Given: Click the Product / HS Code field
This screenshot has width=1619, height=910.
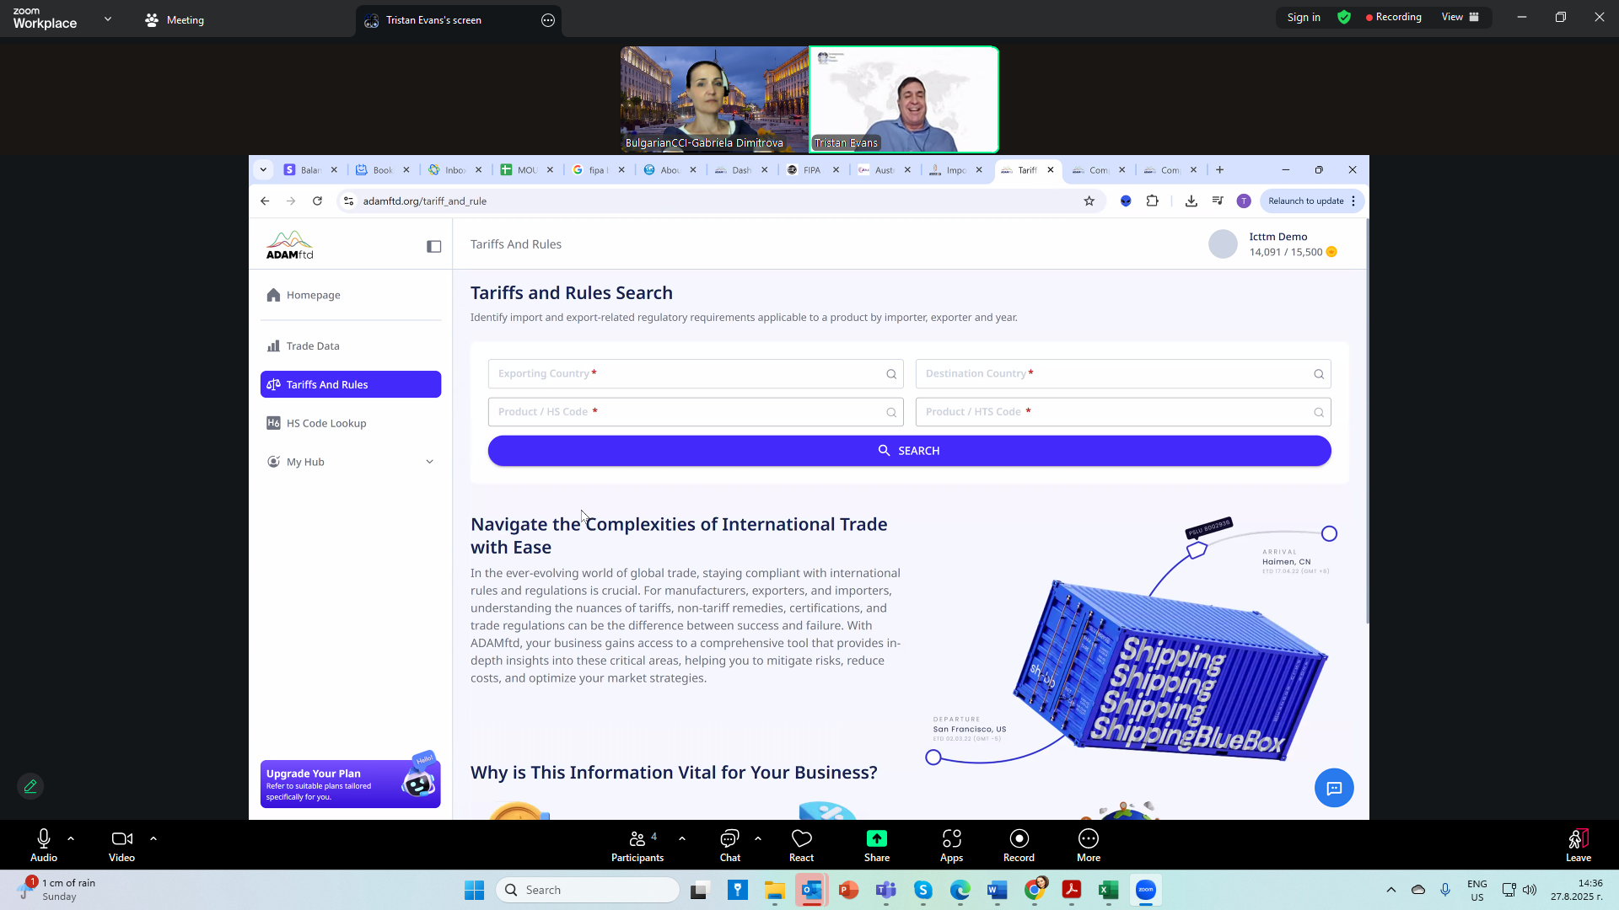Looking at the screenshot, I should (696, 412).
